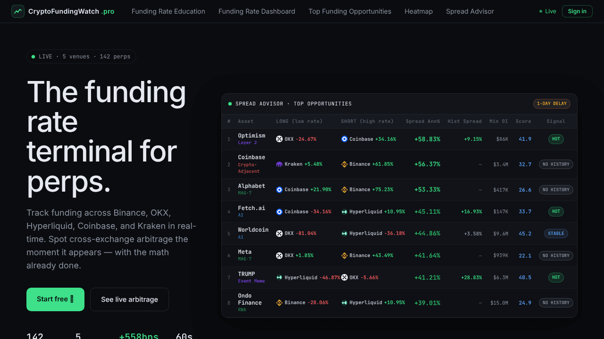
Task: Click the Alphabet asset name
Action: coord(252,186)
